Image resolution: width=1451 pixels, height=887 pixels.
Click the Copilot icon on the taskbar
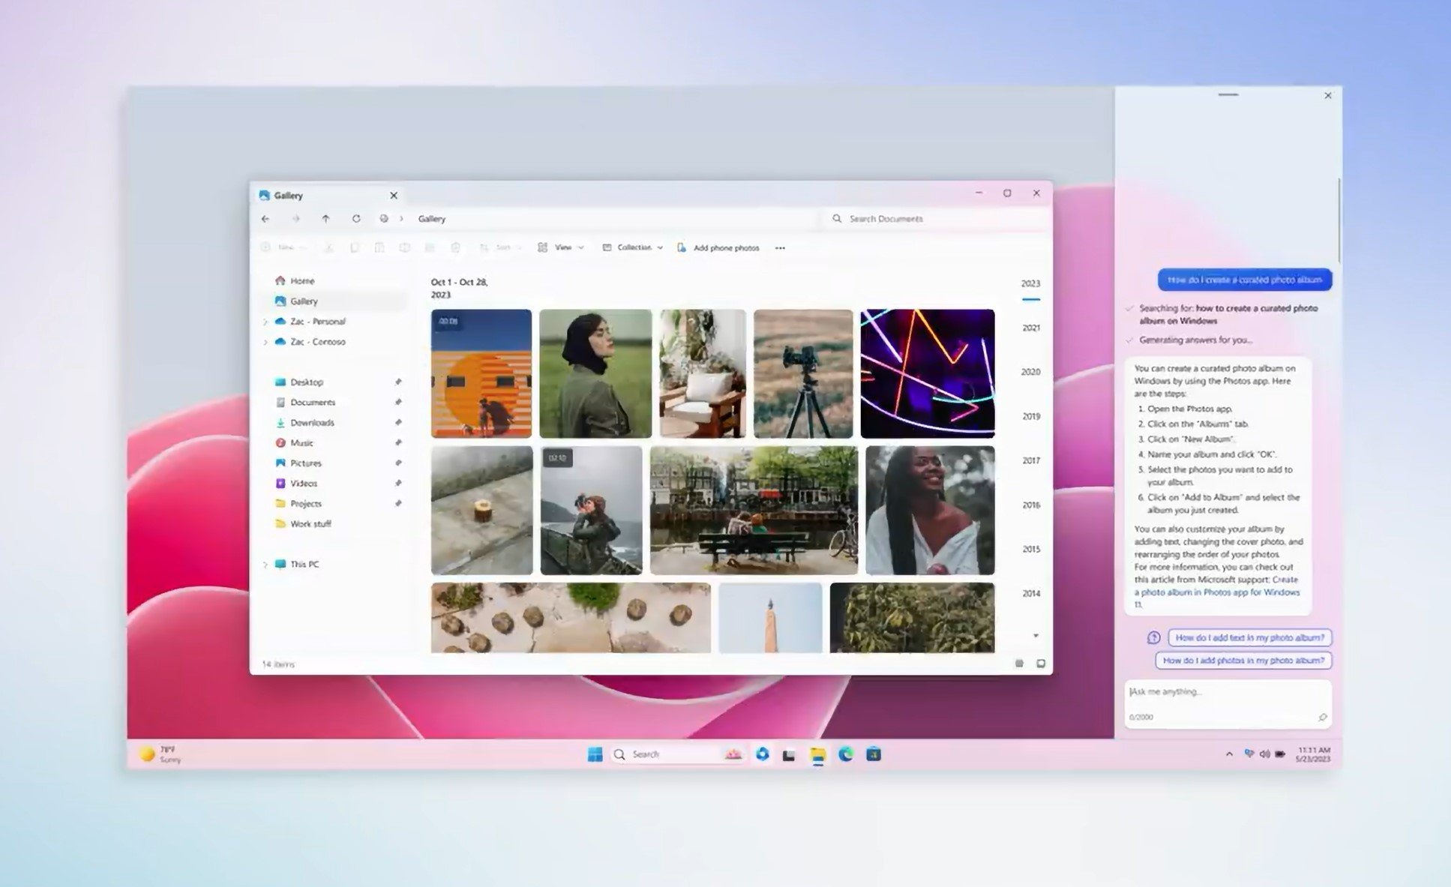[x=763, y=754]
